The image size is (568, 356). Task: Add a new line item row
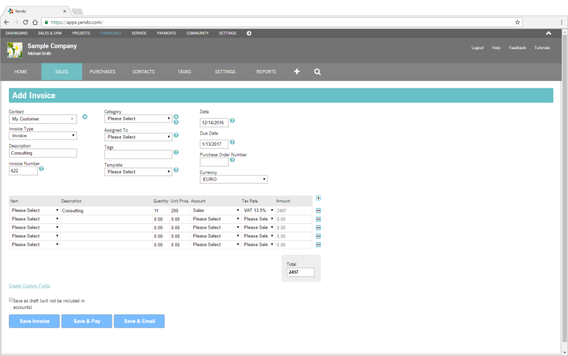coord(318,198)
